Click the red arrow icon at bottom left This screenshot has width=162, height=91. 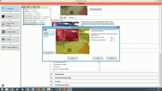click(3, 85)
